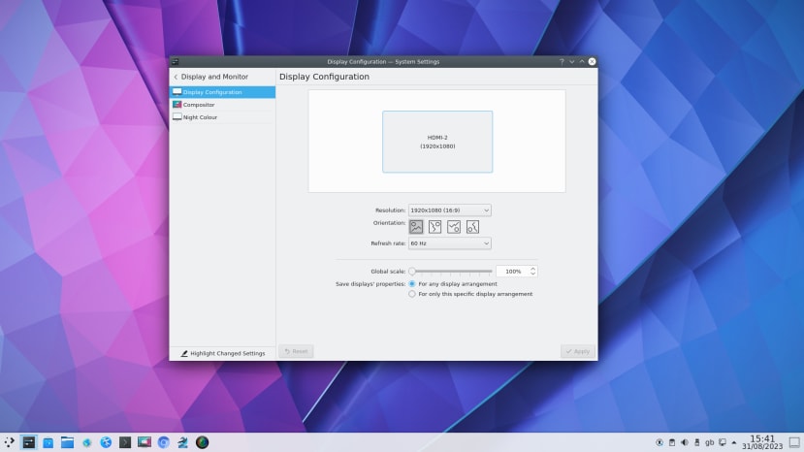804x452 pixels.
Task: Select the 90° counter-clockwise orientation icon
Action: coord(472,227)
